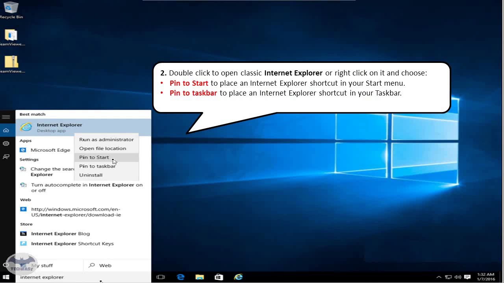
Task: Open Task View on the taskbar
Action: pyautogui.click(x=161, y=277)
